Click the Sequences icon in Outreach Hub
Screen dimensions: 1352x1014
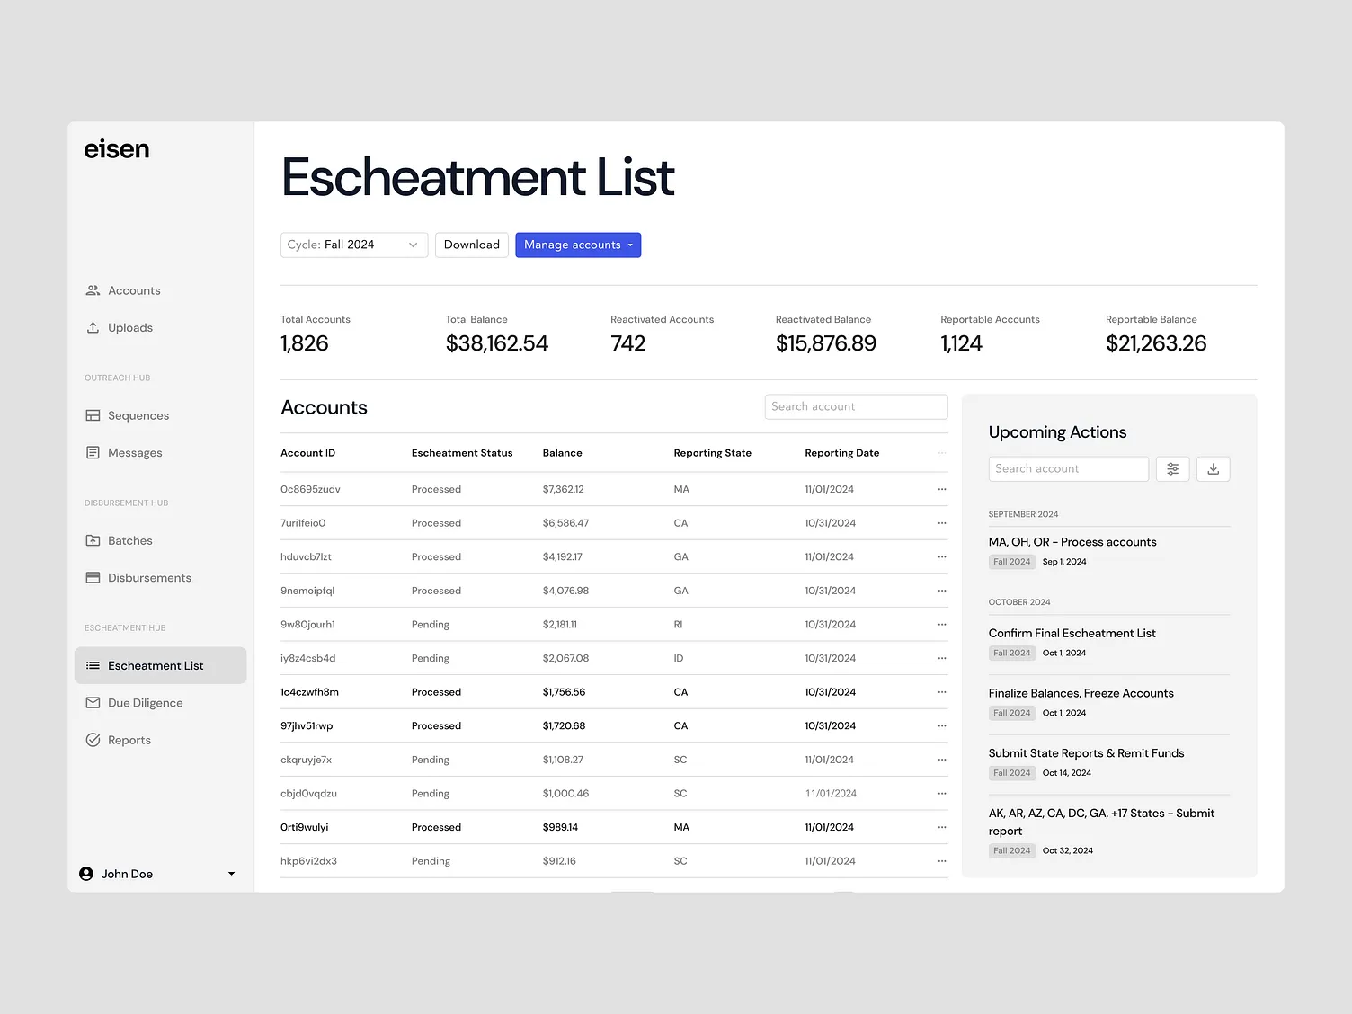tap(93, 414)
